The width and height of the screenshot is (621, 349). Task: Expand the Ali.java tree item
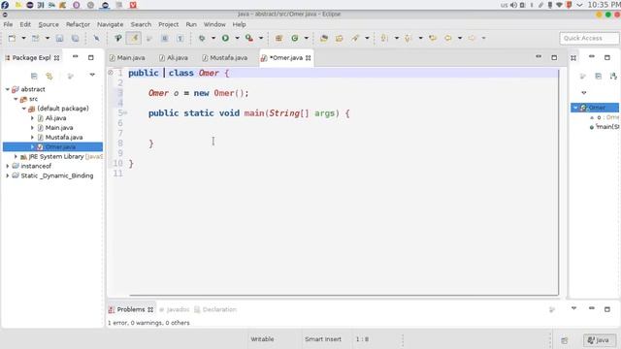coord(32,118)
